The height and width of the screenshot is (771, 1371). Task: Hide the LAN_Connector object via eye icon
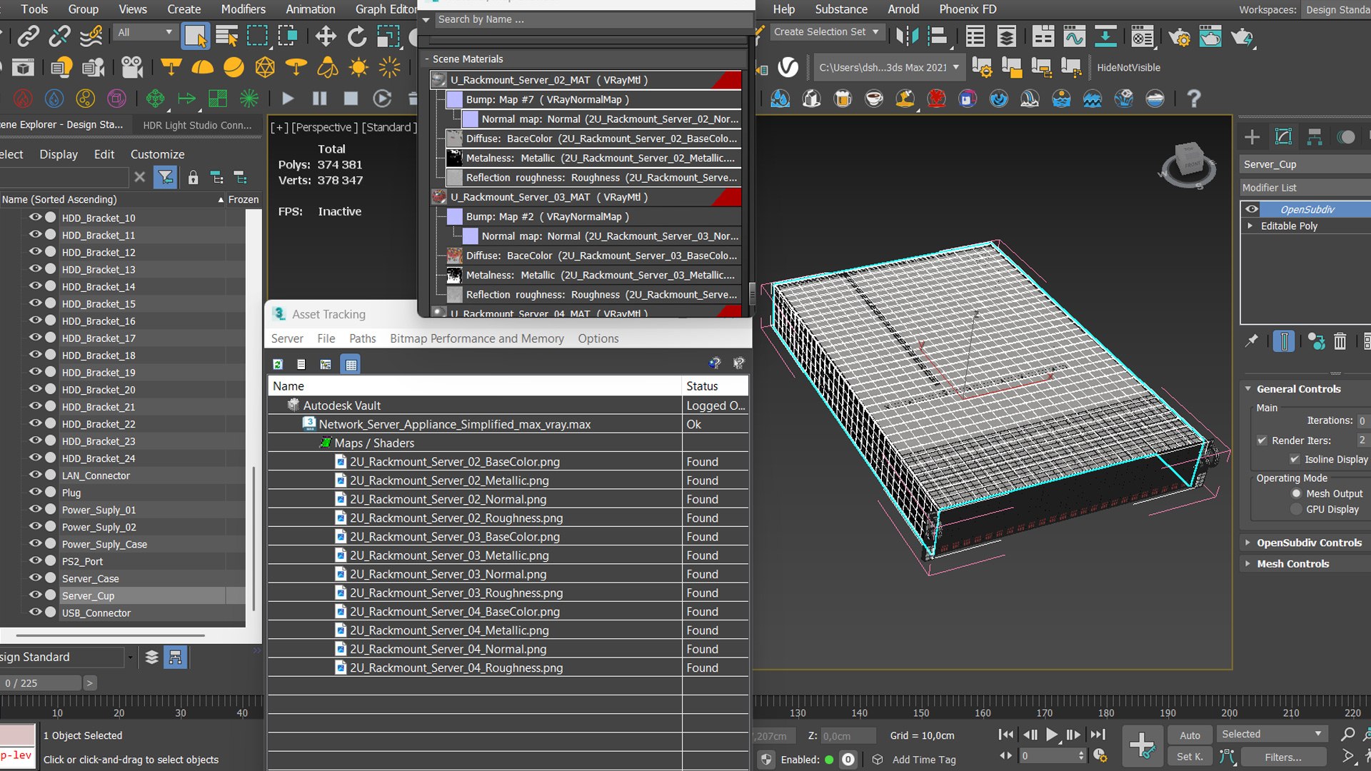pos(35,475)
